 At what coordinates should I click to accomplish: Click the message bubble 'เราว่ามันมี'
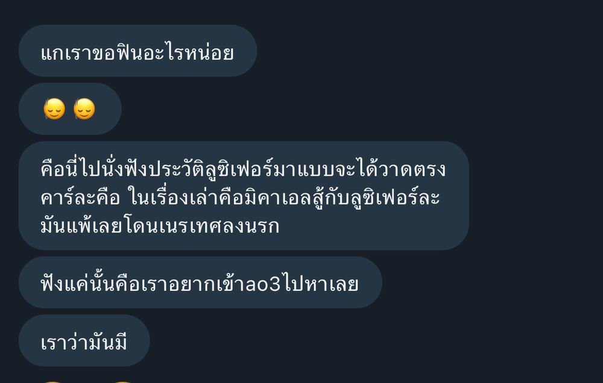point(84,340)
